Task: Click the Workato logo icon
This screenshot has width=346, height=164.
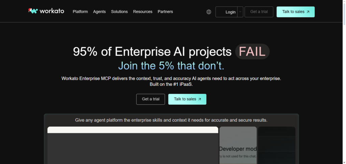Action: tap(33, 11)
